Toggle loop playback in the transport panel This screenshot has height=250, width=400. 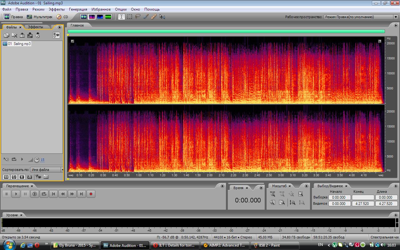(44, 194)
